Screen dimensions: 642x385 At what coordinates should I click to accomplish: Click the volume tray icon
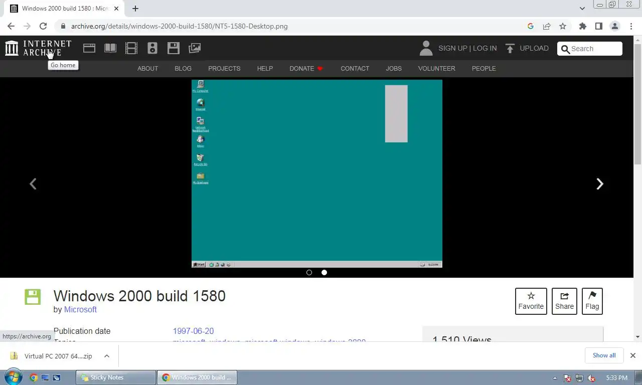591,378
